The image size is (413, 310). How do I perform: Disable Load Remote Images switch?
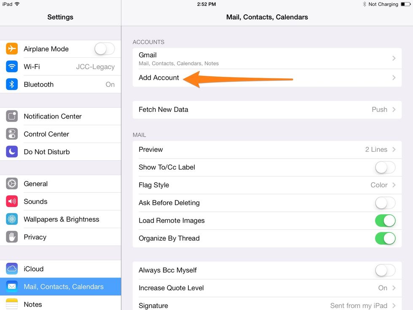[385, 221]
